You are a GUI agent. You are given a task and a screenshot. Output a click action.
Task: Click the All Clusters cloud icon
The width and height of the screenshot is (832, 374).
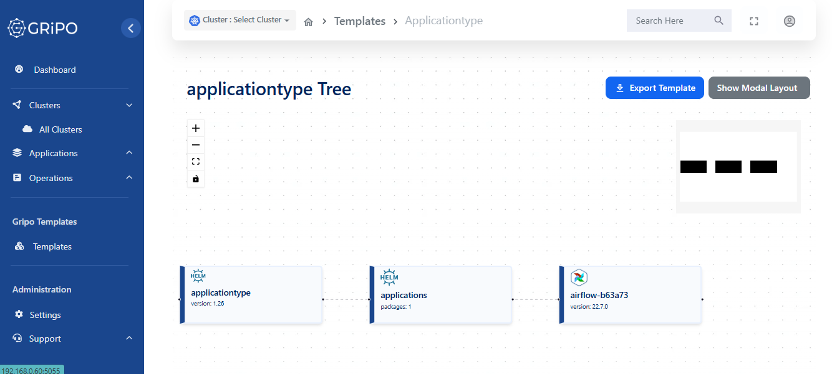pyautogui.click(x=27, y=129)
